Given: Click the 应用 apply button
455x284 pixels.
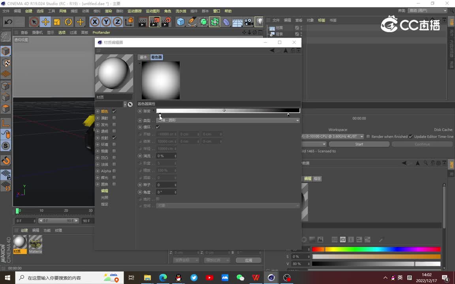Looking at the screenshot, I should [249, 260].
